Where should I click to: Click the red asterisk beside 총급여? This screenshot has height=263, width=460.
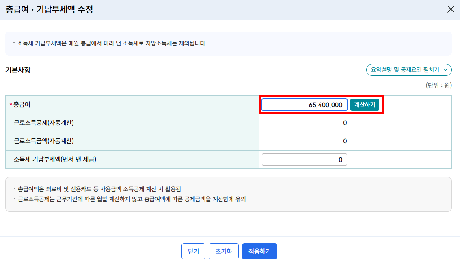click(x=10, y=104)
